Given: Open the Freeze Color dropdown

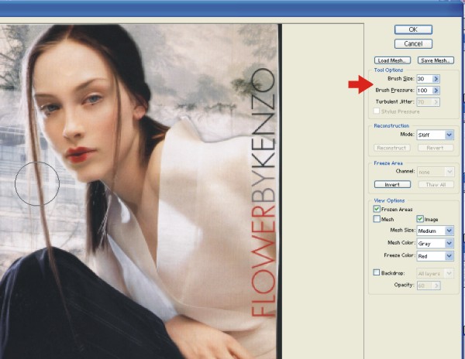Looking at the screenshot, I should pos(435,256).
